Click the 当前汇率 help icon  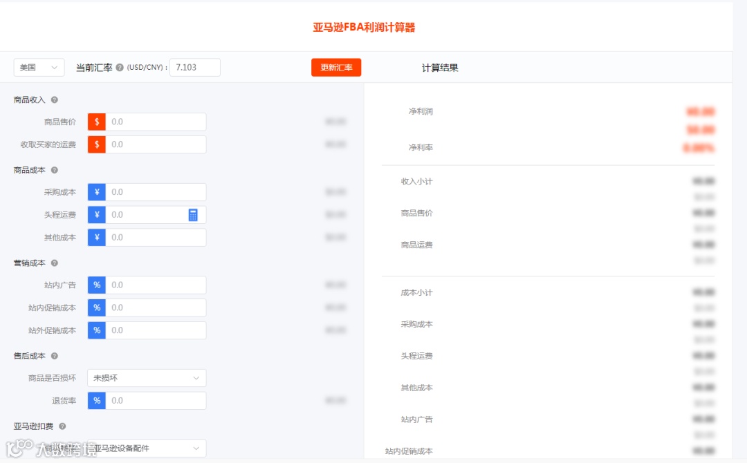click(120, 68)
